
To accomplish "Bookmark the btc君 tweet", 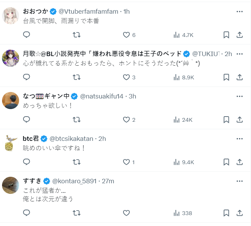I will (226, 162).
